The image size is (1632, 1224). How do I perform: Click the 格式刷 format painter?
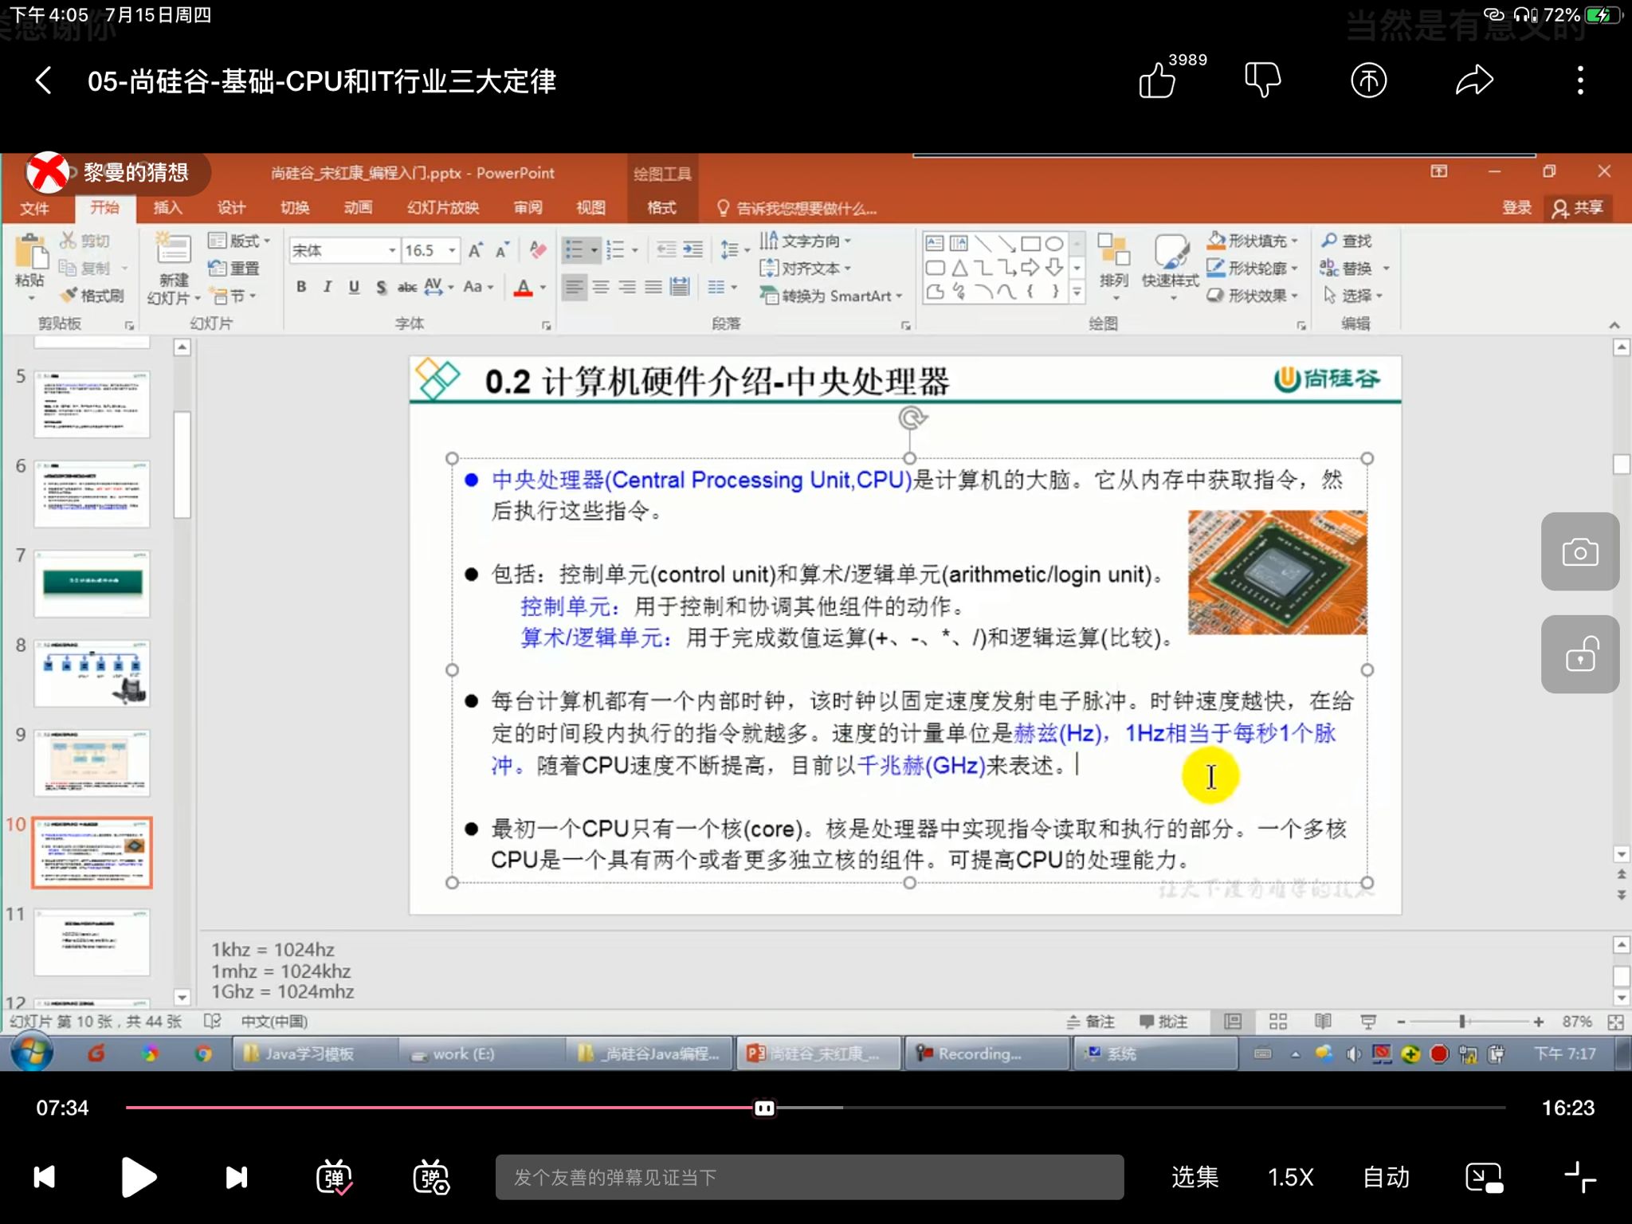[93, 296]
